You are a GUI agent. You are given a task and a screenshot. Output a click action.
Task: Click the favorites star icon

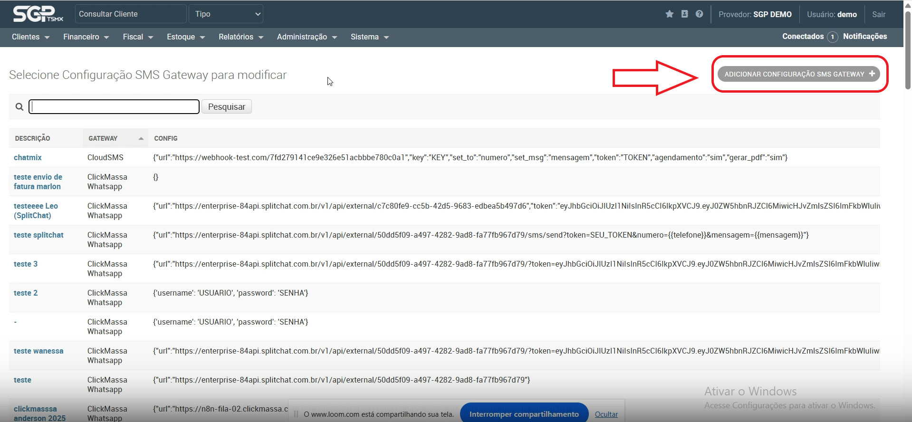coord(669,14)
